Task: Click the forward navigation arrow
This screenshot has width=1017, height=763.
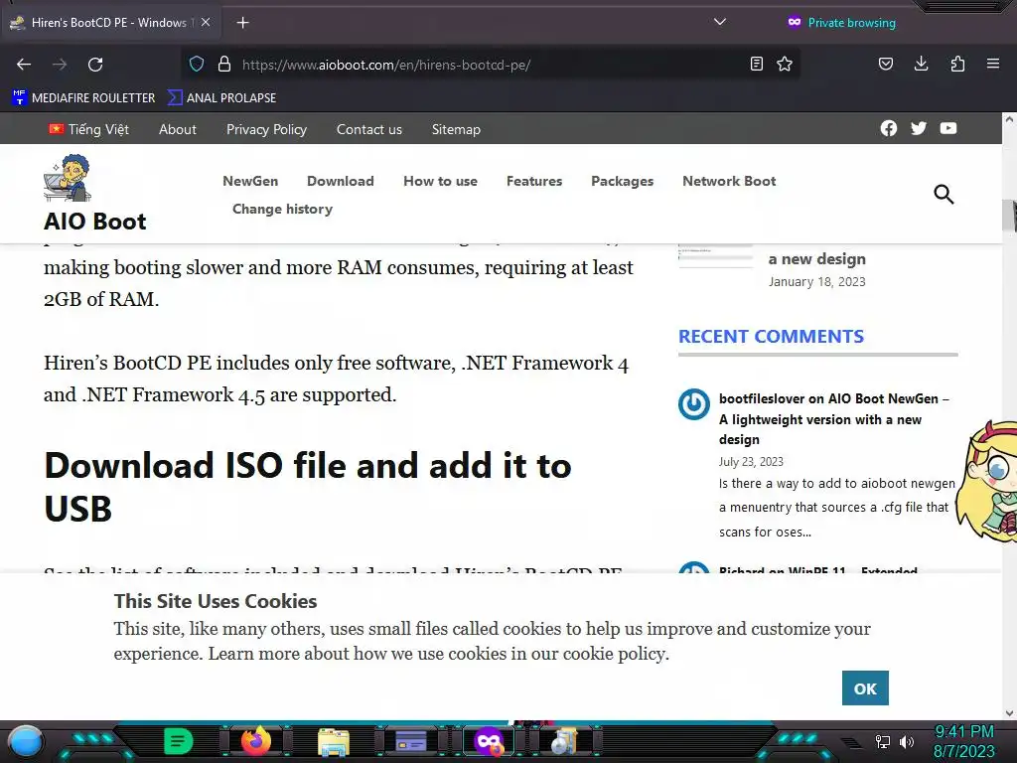Action: point(60,65)
